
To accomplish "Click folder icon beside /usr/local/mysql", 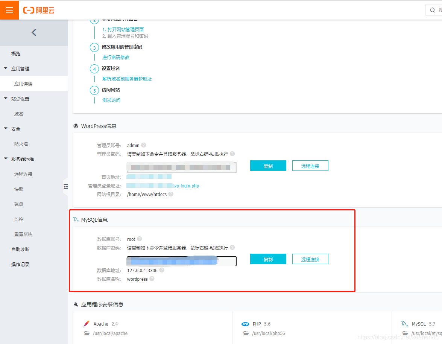I will click(x=405, y=333).
